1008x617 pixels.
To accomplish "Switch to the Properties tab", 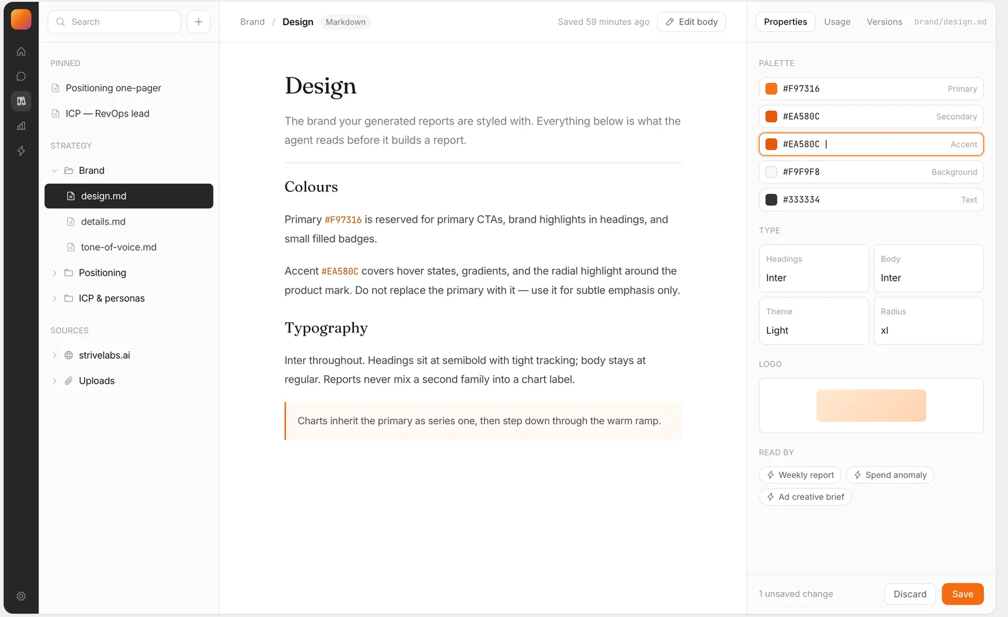I will 785,22.
